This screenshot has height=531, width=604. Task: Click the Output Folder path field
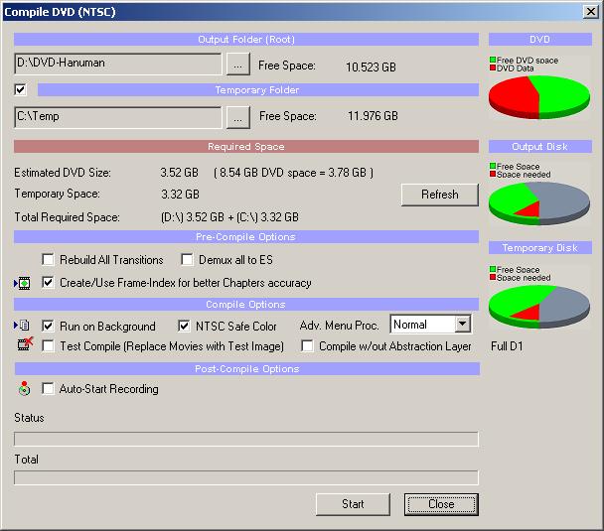(x=118, y=64)
